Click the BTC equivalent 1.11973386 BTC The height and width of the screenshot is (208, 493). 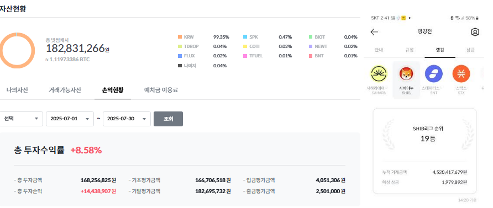point(67,59)
